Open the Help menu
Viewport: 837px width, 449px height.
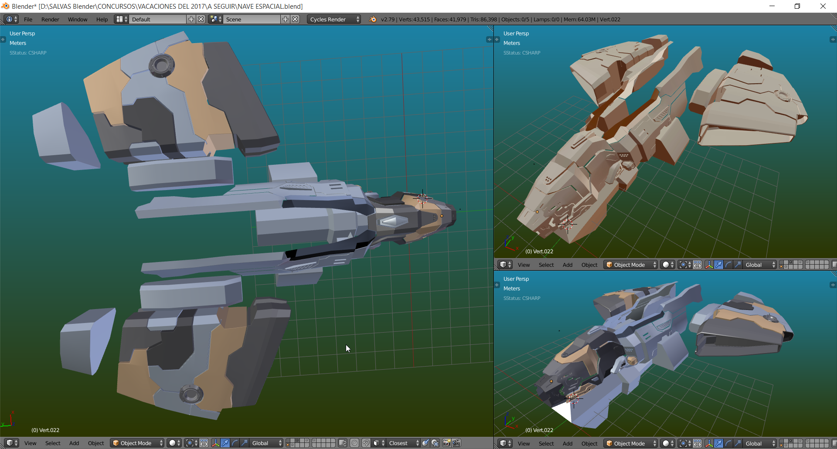pos(102,19)
